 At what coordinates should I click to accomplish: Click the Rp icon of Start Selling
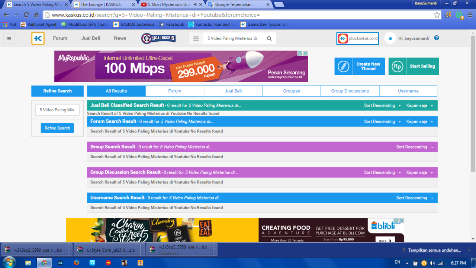tap(397, 66)
